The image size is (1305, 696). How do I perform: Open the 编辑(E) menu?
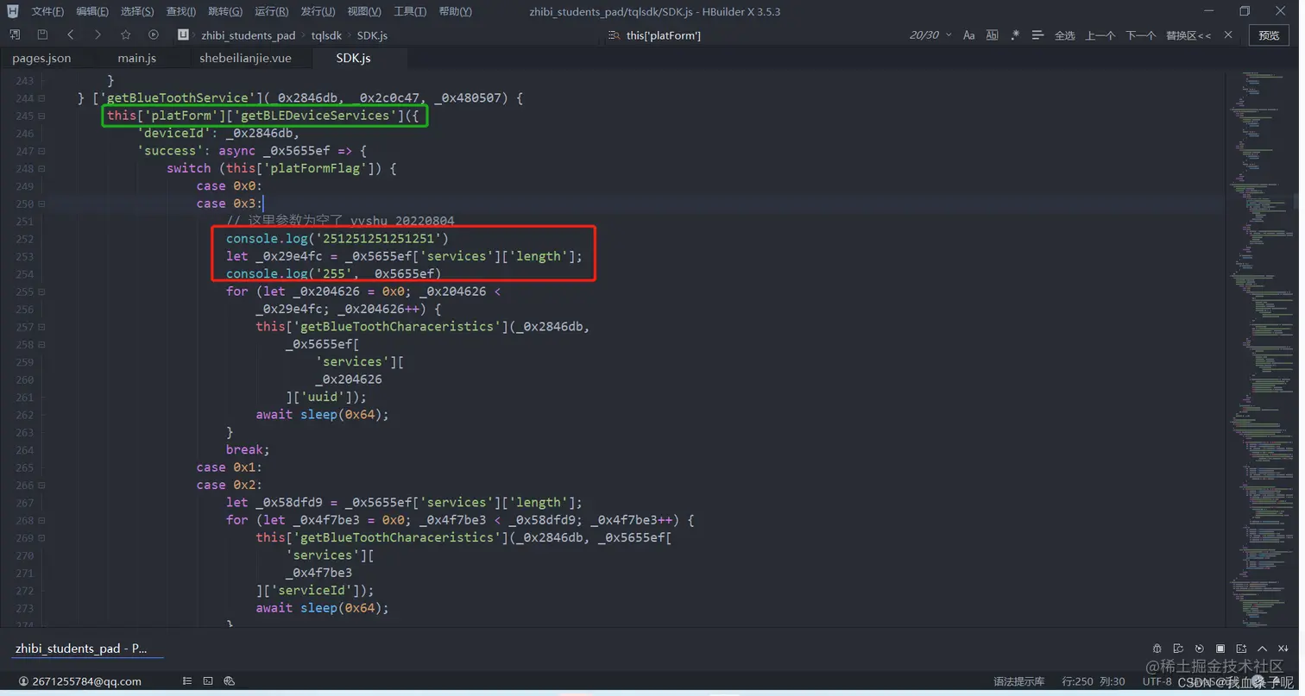tap(92, 11)
